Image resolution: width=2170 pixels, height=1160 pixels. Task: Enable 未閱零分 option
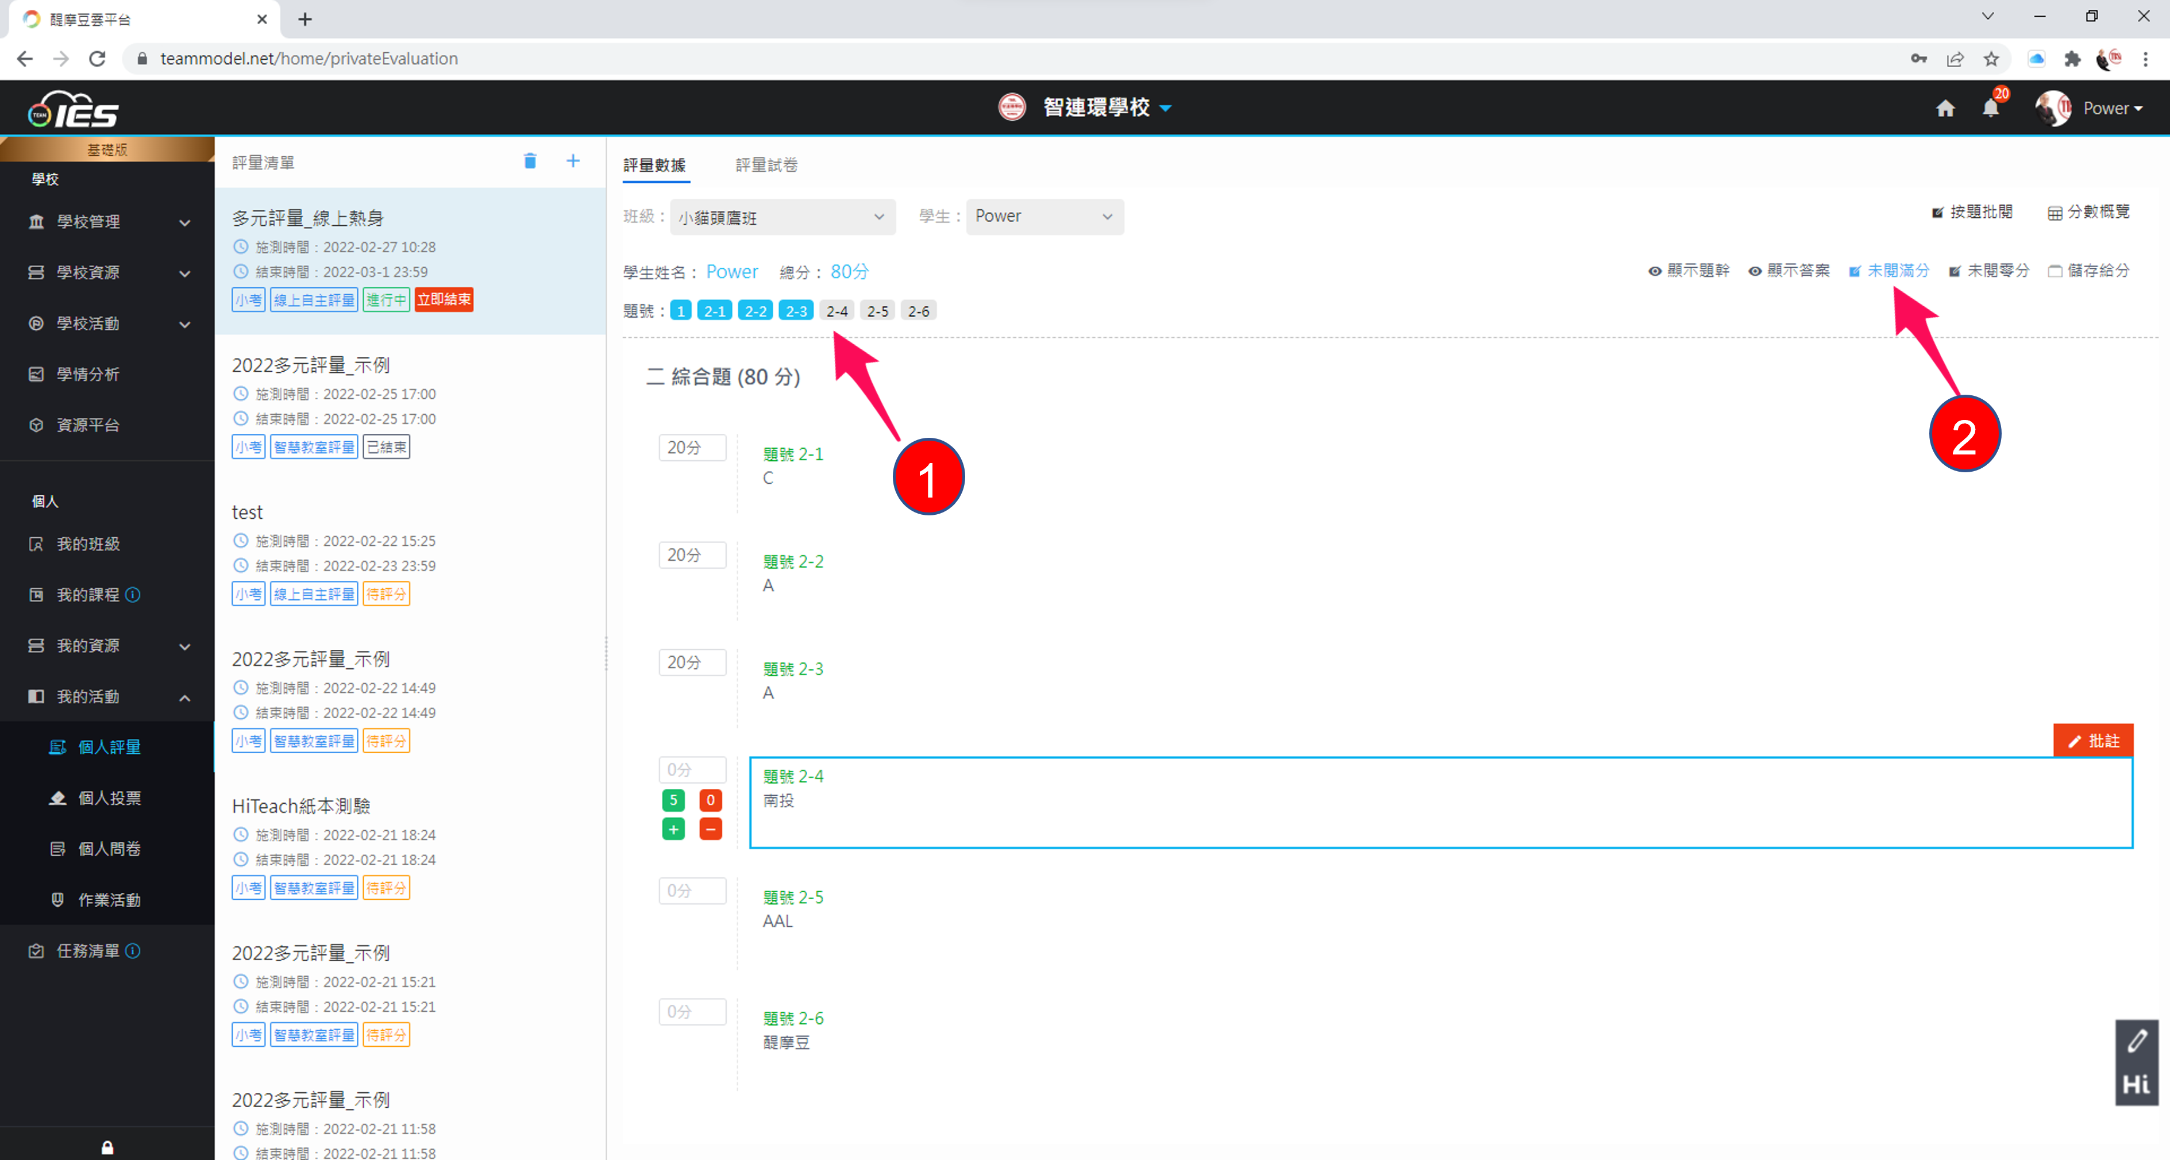[x=1989, y=271]
